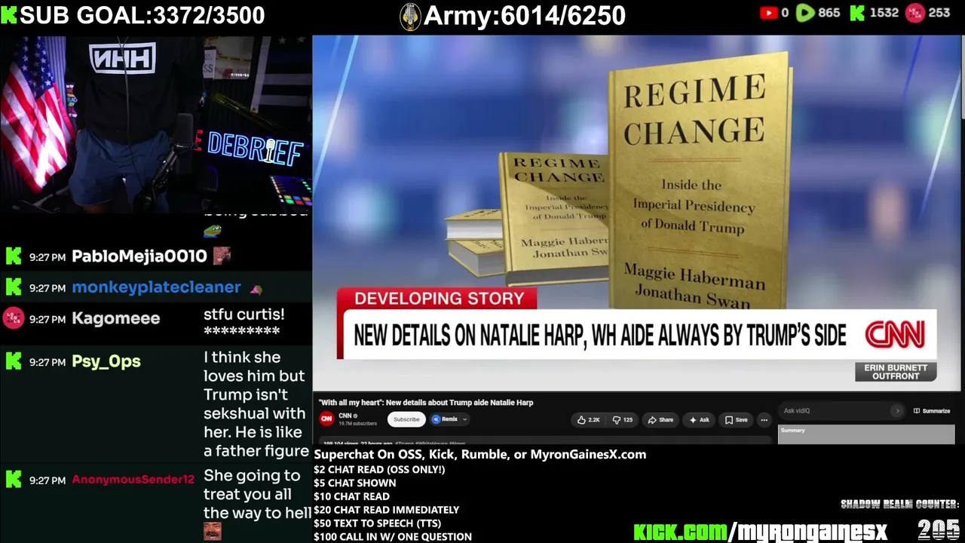The width and height of the screenshot is (965, 543).
Task: Save the video to a playlist
Action: (x=736, y=420)
